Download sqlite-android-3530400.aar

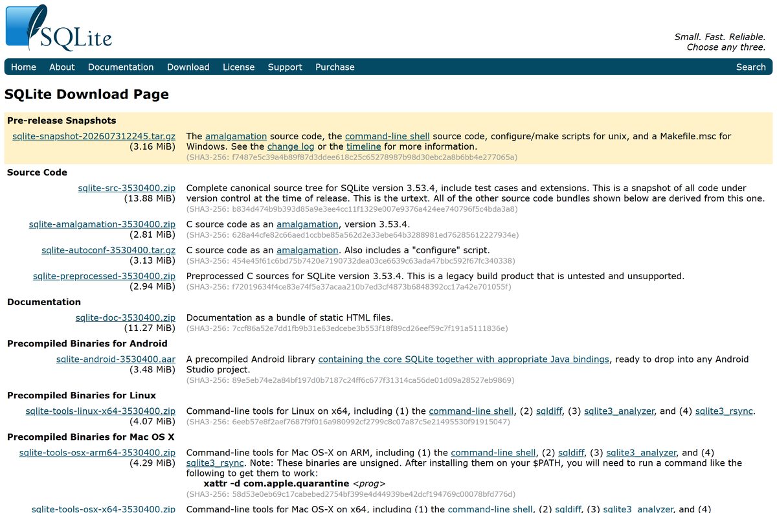point(116,359)
